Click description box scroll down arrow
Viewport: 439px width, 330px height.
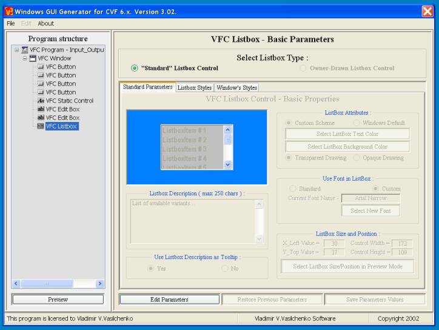point(260,238)
